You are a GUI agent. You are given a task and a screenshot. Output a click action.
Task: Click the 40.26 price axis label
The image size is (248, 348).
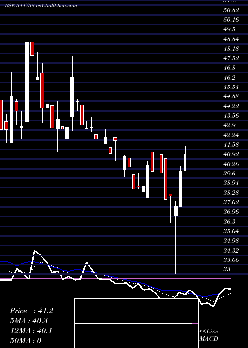click(x=231, y=164)
